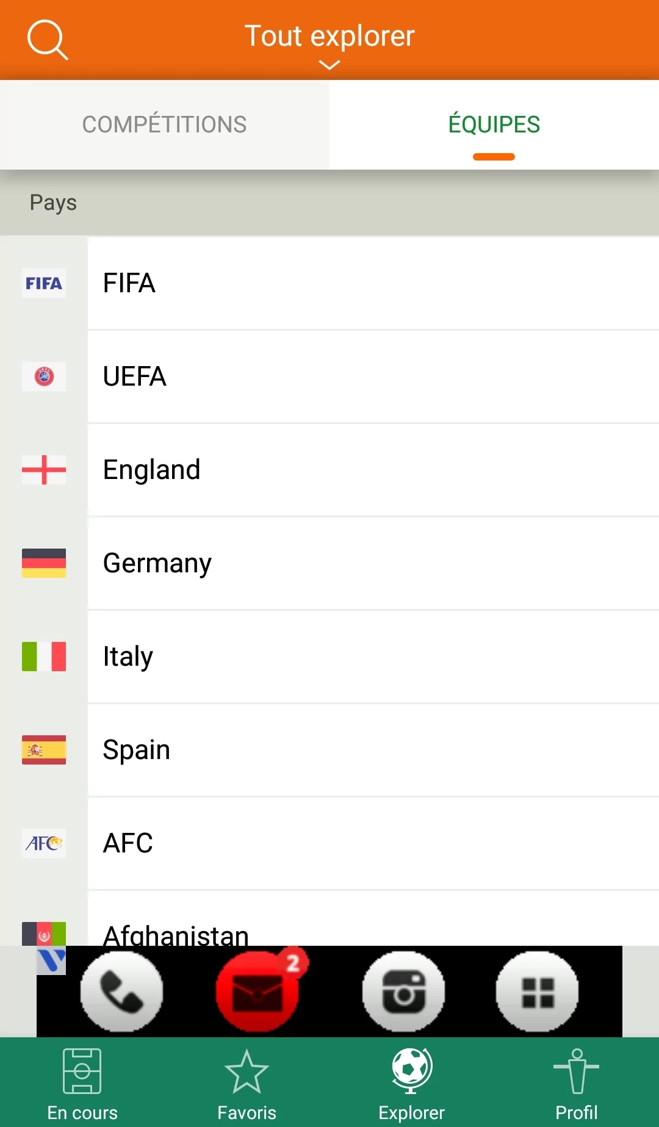Select the England flag icon
The width and height of the screenshot is (659, 1127).
pyautogui.click(x=44, y=470)
